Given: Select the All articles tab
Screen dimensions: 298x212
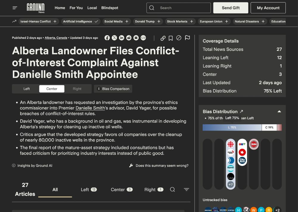Looking at the screenshot, I should tap(55, 190).
